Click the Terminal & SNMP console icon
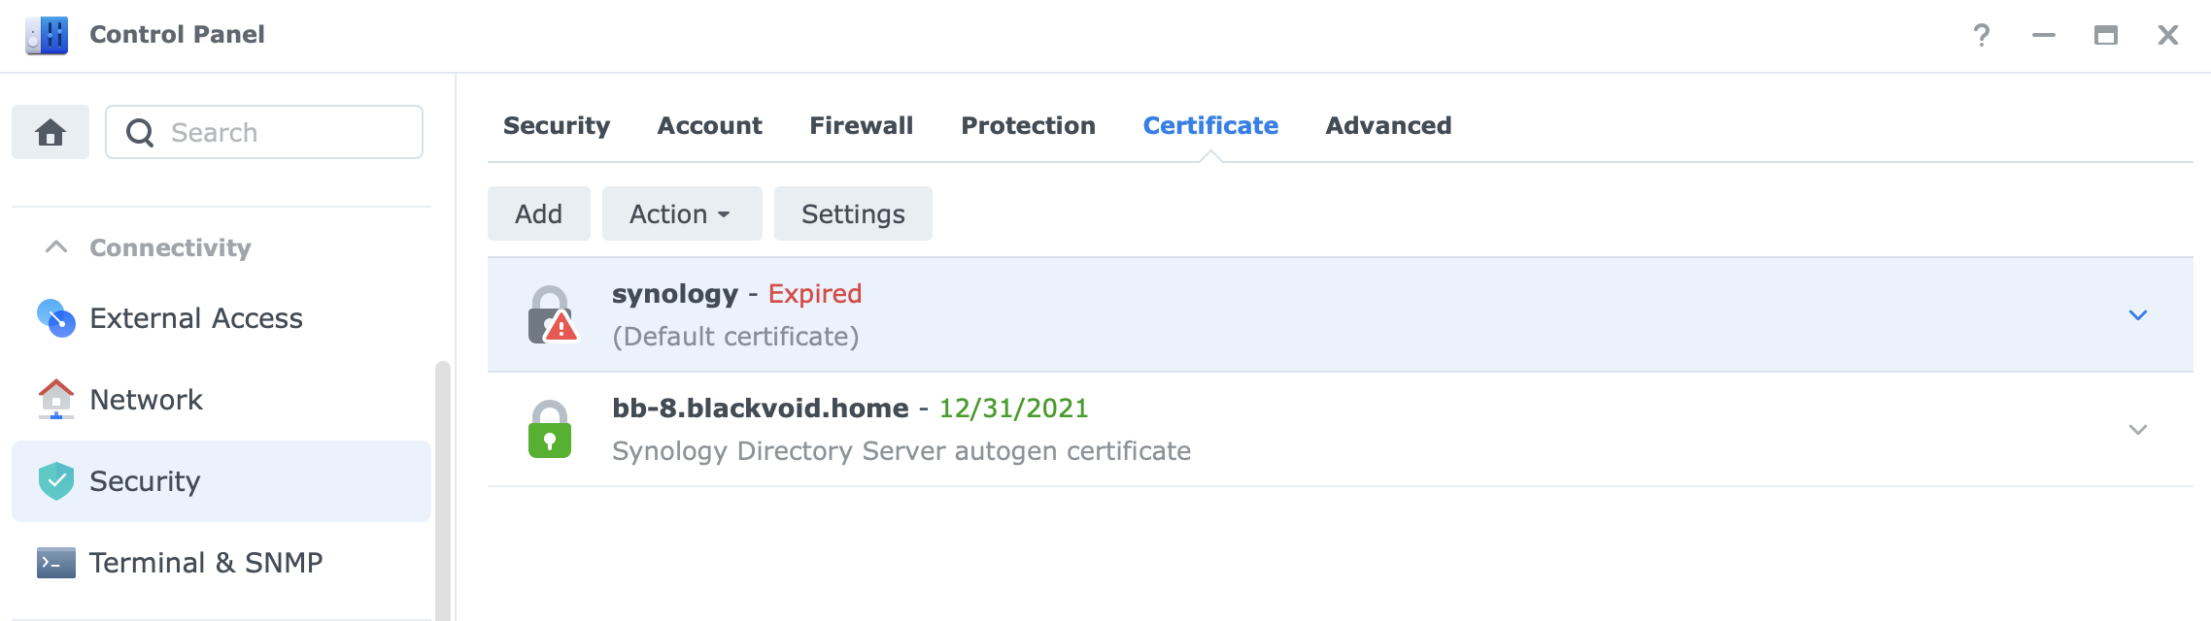The width and height of the screenshot is (2211, 621). click(x=56, y=562)
